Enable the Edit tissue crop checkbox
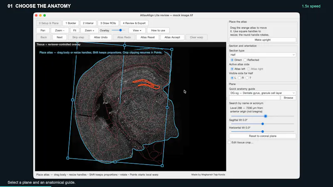 click(x=230, y=143)
